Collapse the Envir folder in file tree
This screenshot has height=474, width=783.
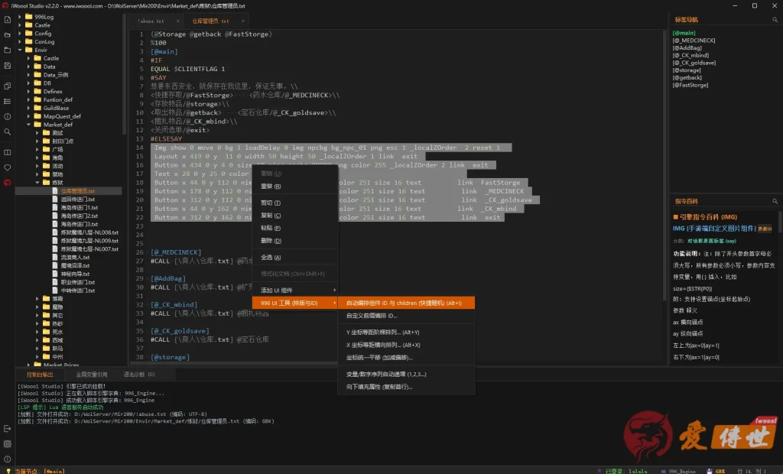pyautogui.click(x=20, y=50)
